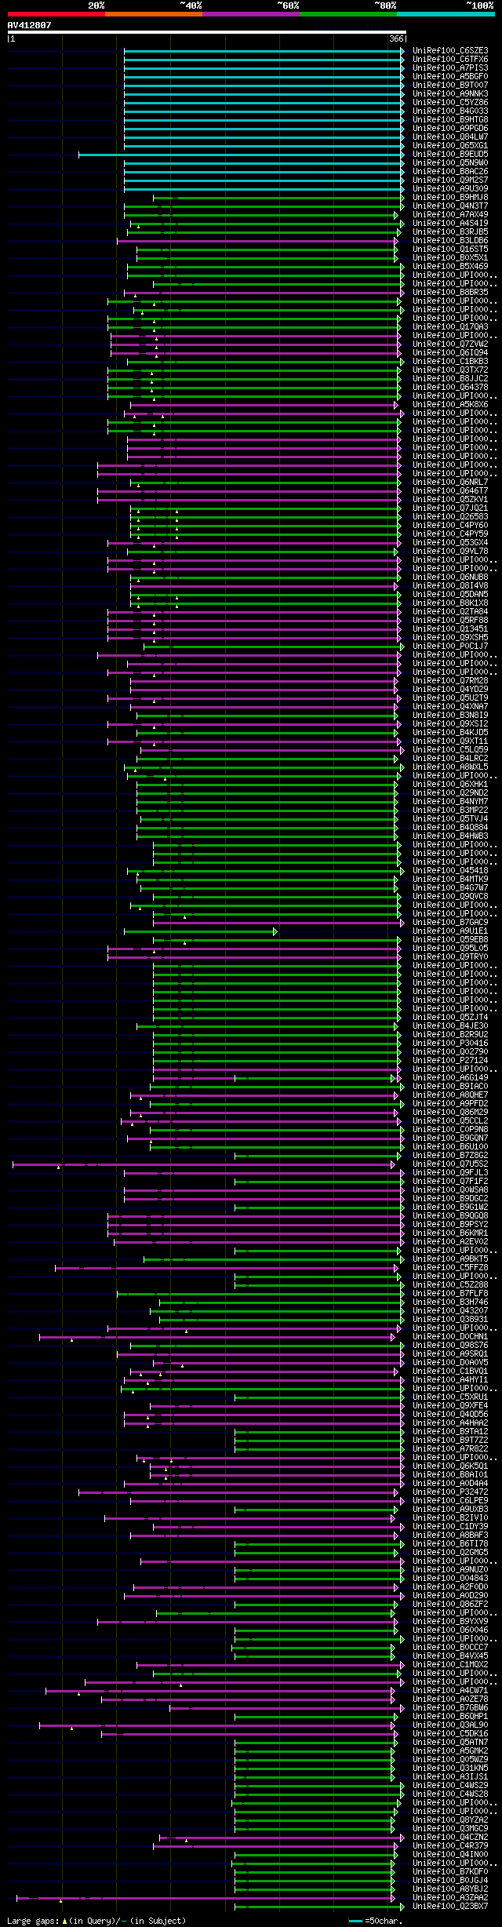Click the =50char. scale legend
This screenshot has width=502, height=1927.
click(x=376, y=1922)
